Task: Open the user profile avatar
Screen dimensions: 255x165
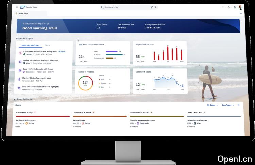Action: [x=240, y=7]
